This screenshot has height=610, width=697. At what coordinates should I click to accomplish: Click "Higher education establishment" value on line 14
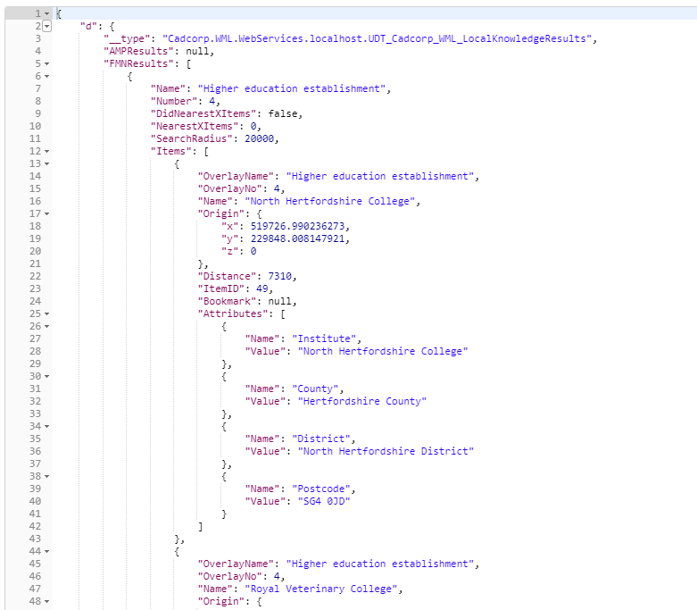380,176
